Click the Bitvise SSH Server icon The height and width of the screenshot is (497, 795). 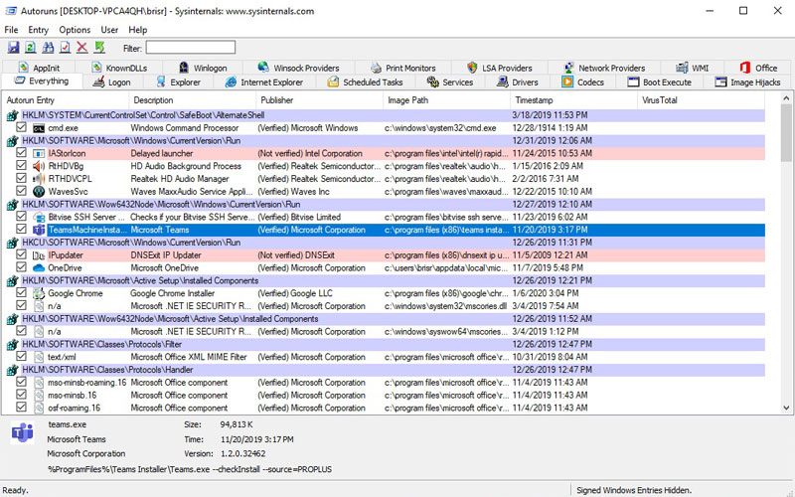click(39, 217)
